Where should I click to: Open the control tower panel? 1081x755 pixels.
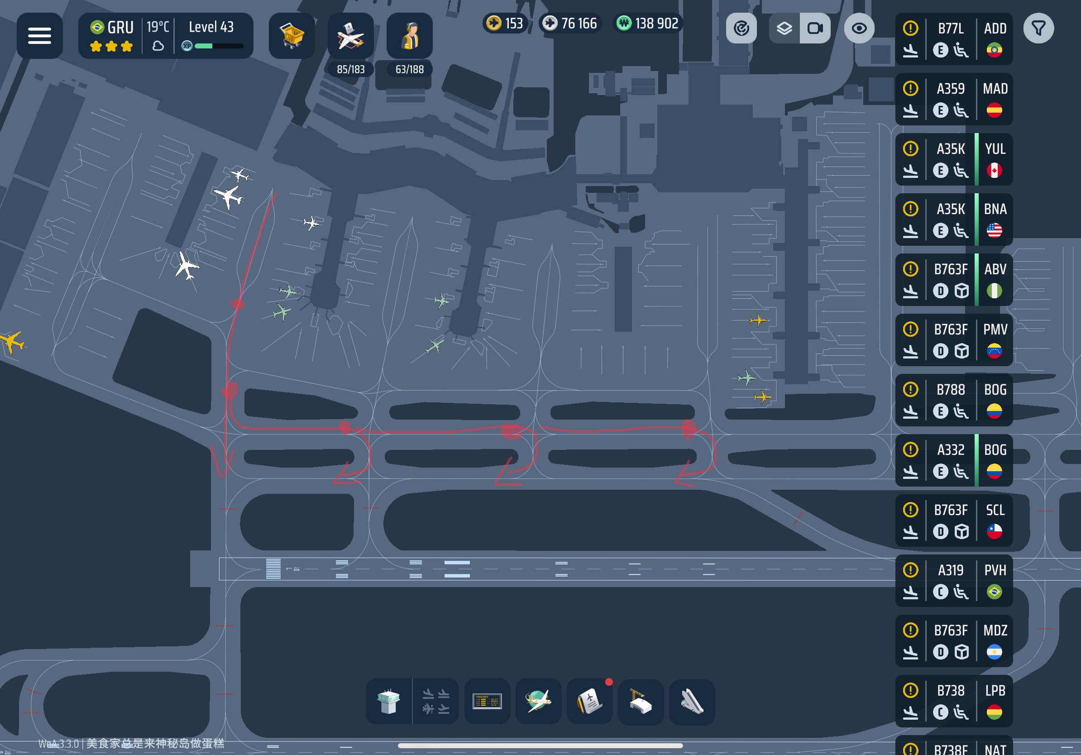[388, 701]
